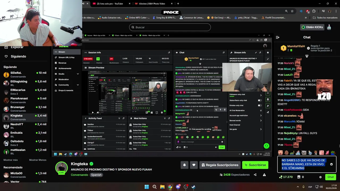Pop out the Session Info panel

coord(169,53)
